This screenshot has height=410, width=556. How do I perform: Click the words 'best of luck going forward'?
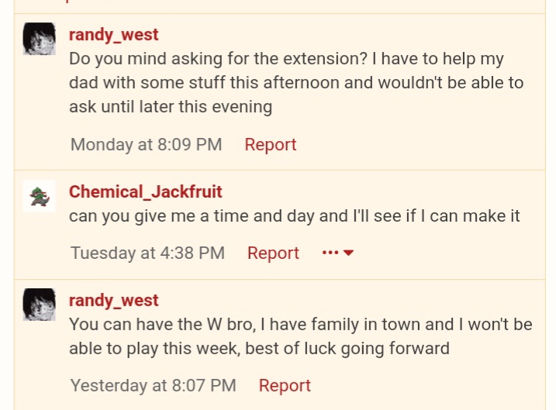point(347,348)
